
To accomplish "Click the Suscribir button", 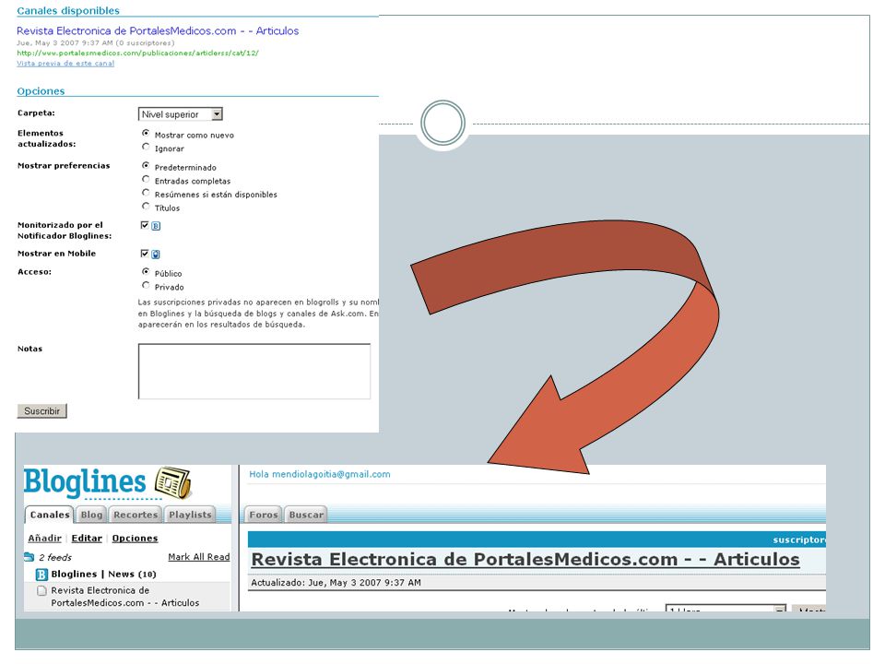I will pos(41,411).
